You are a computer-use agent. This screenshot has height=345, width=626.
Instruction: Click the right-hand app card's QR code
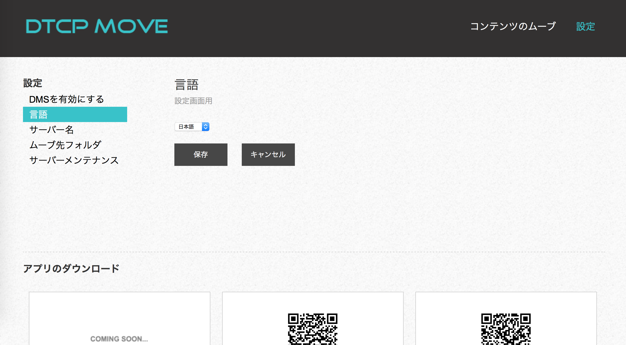(506, 329)
